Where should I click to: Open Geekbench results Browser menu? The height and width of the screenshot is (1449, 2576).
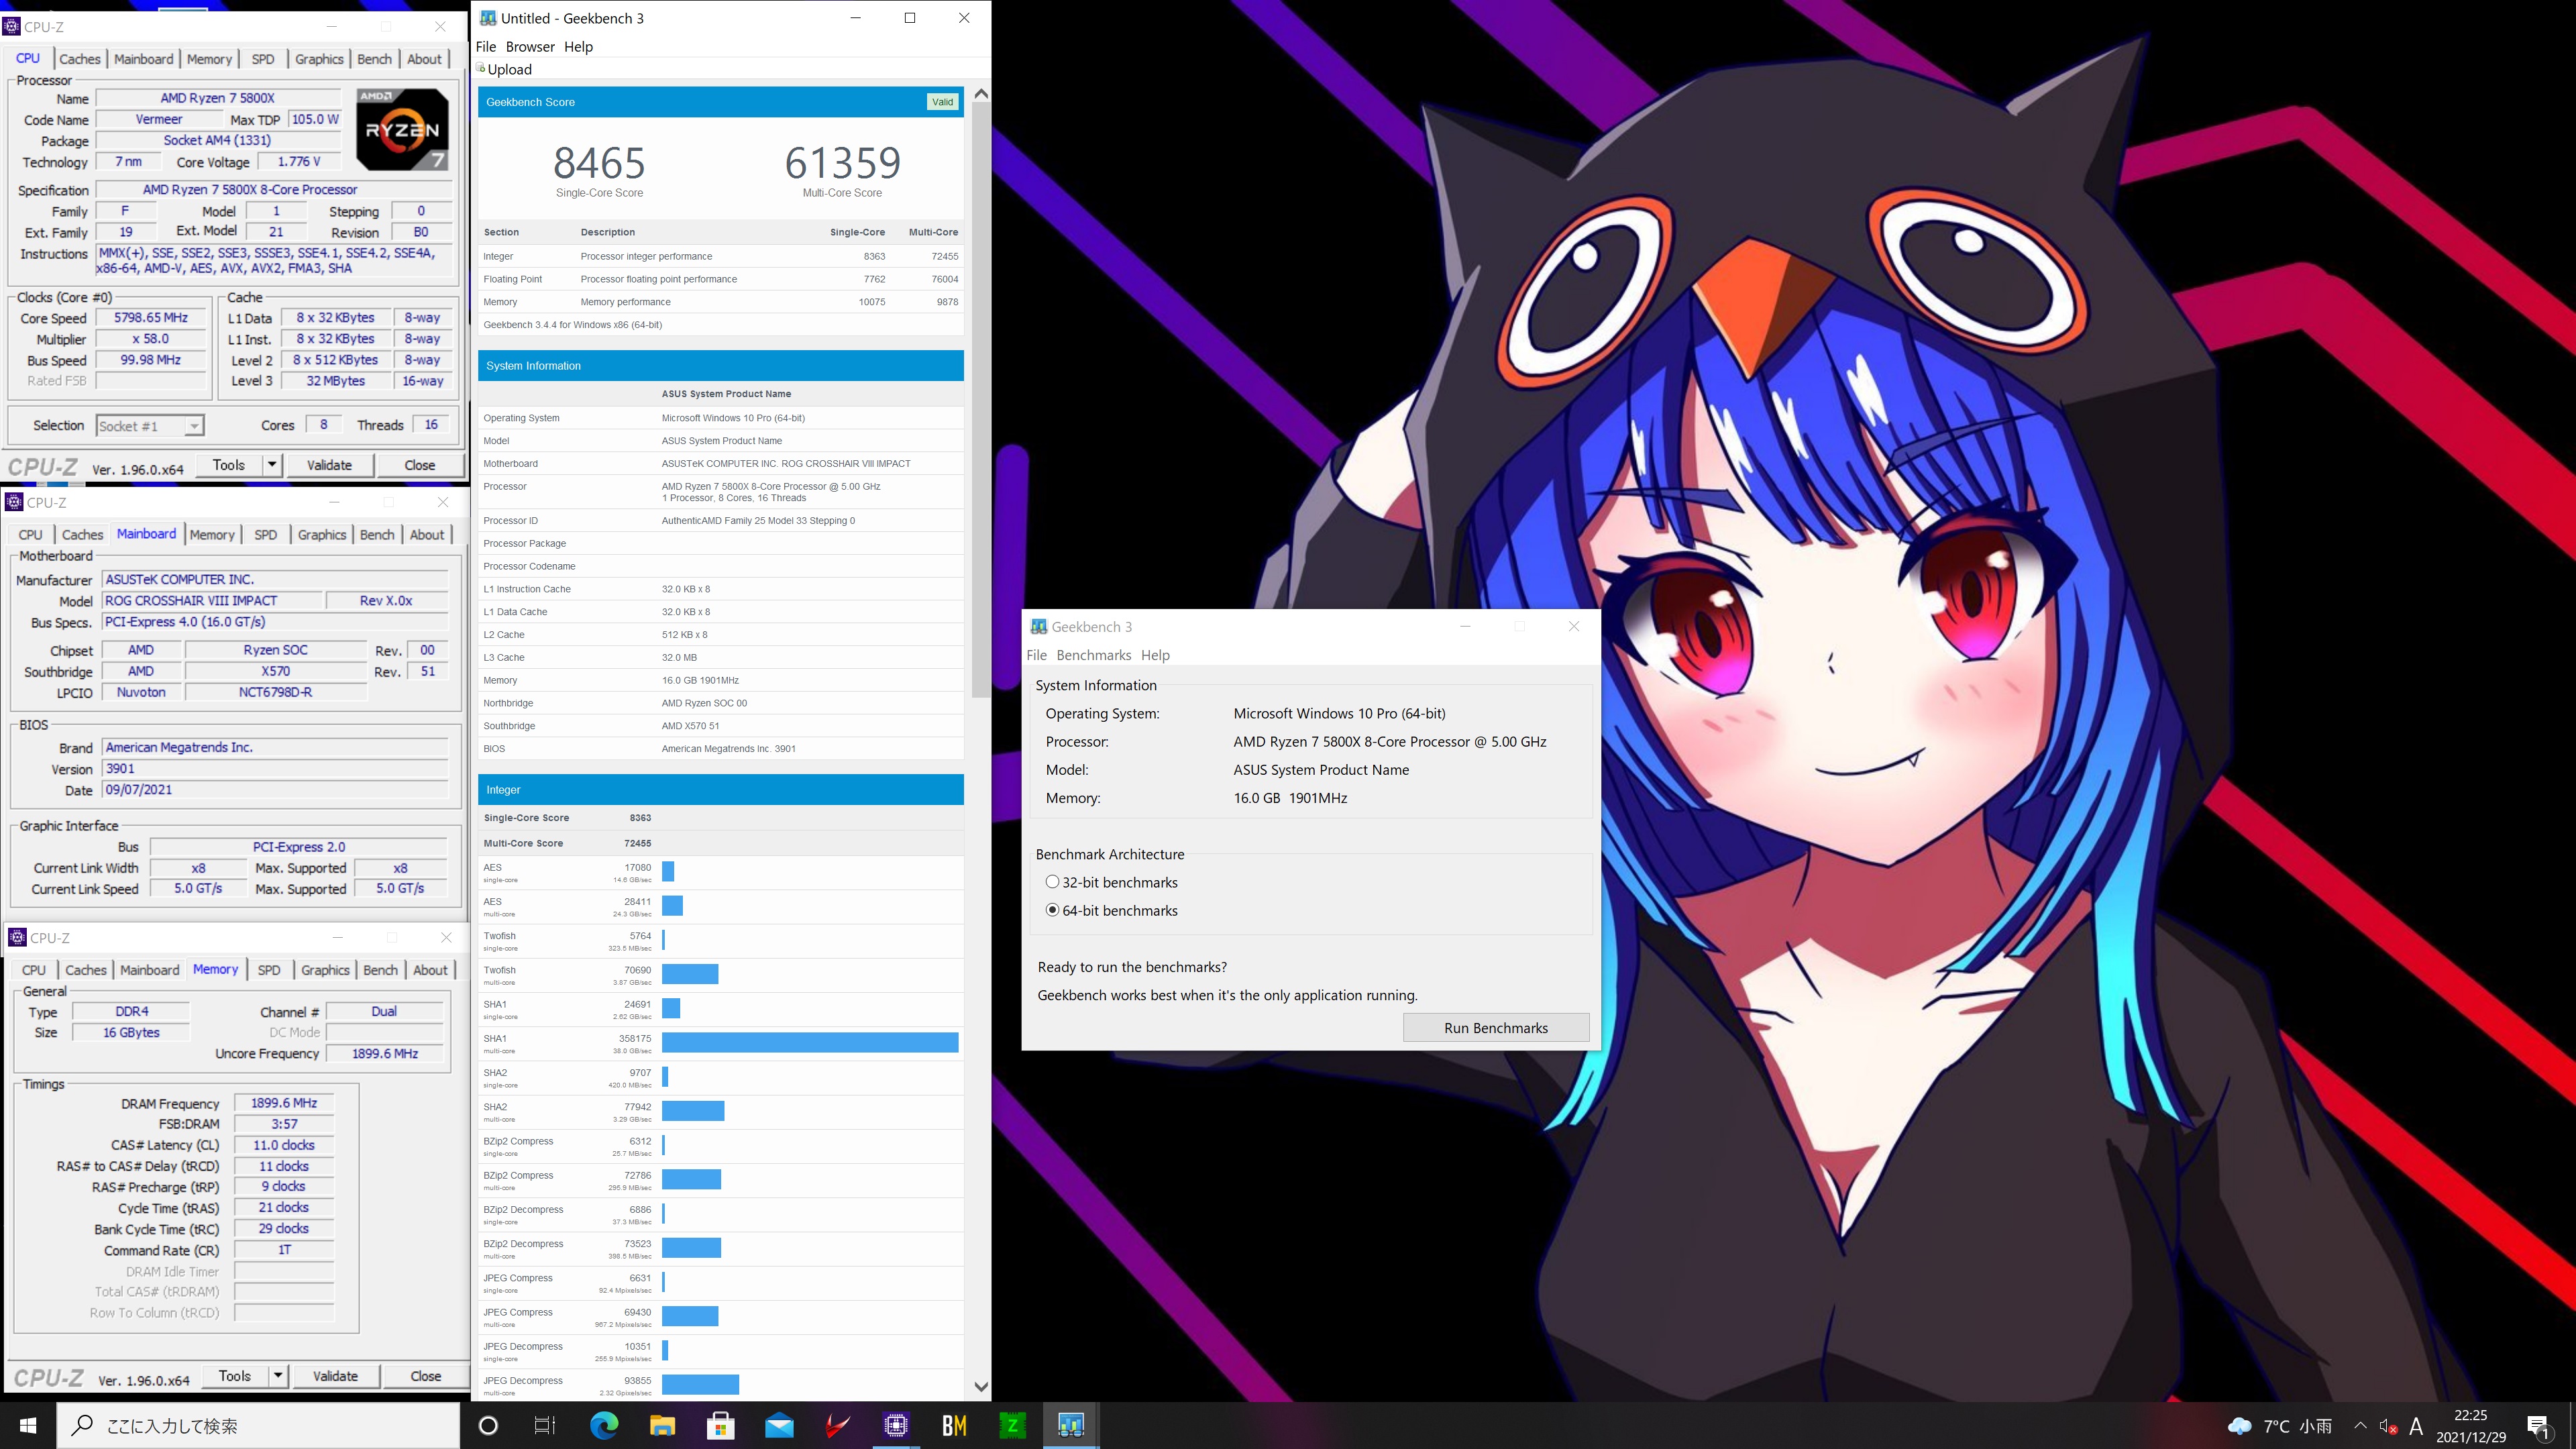point(530,46)
